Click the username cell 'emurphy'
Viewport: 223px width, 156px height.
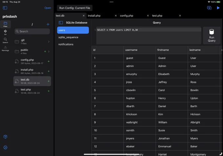click(140, 74)
